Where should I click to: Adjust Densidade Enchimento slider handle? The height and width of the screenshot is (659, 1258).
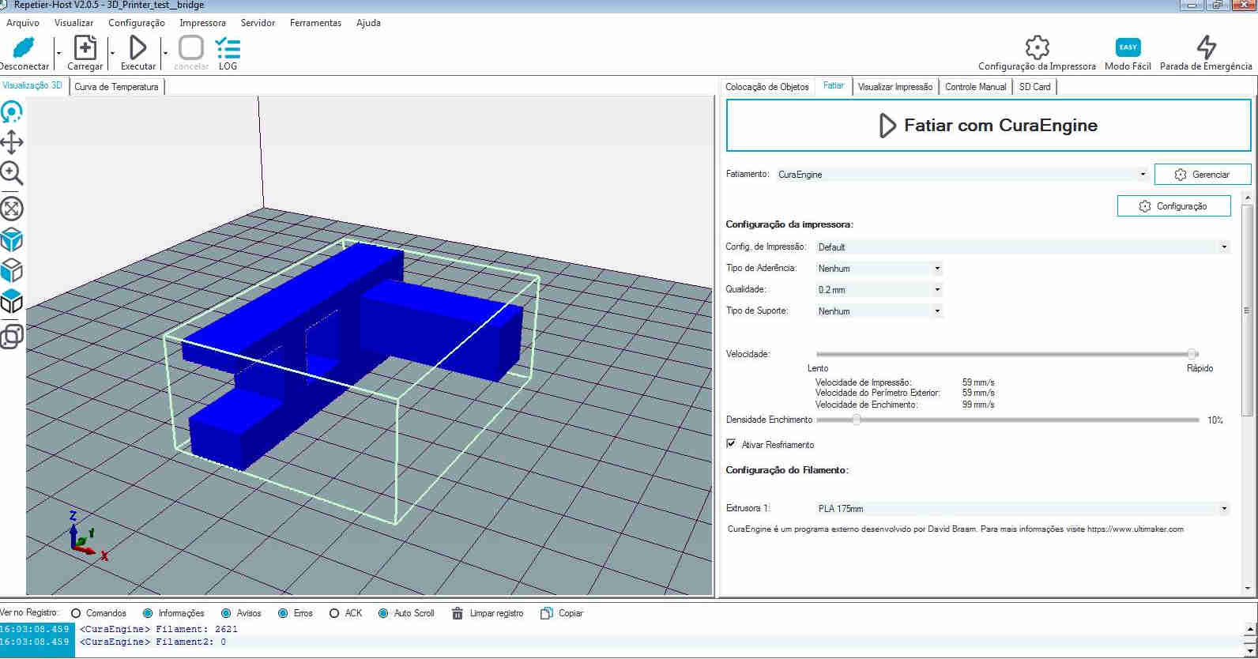pos(856,420)
